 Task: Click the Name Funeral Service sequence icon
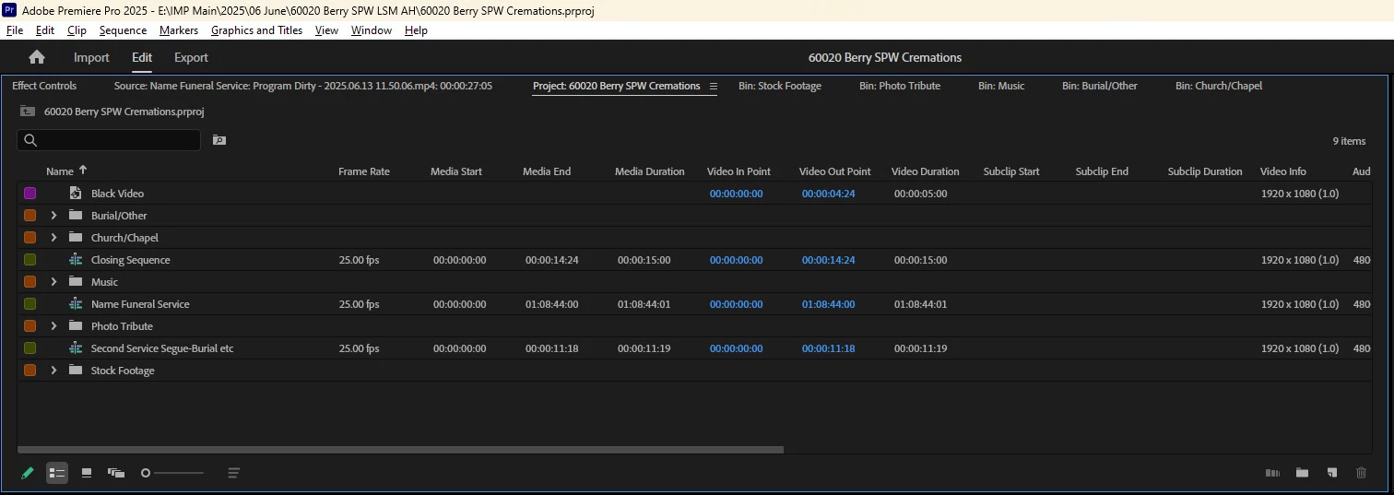point(76,304)
